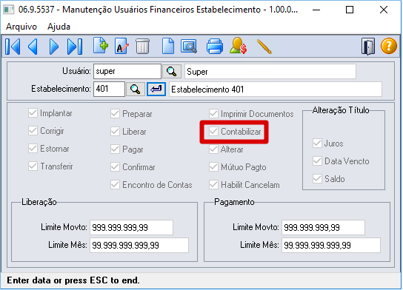Click the blank document copy icon
The width and height of the screenshot is (403, 290).
point(168,46)
